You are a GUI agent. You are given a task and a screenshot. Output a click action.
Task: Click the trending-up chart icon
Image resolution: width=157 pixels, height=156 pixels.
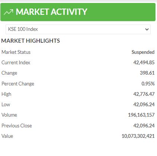pos(8,12)
